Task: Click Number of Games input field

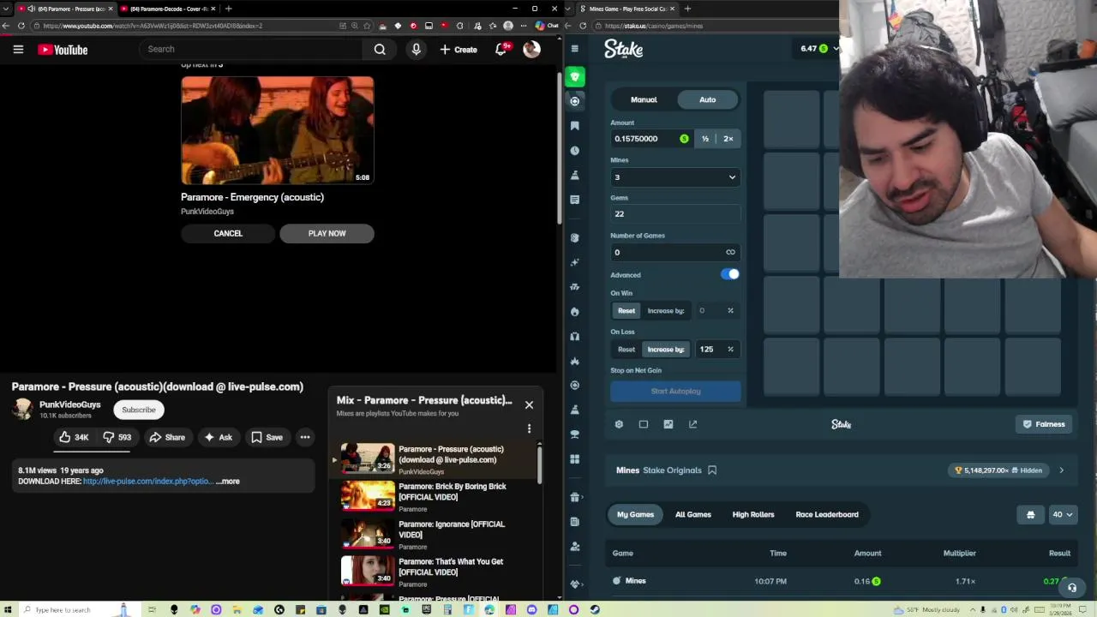Action: point(675,252)
